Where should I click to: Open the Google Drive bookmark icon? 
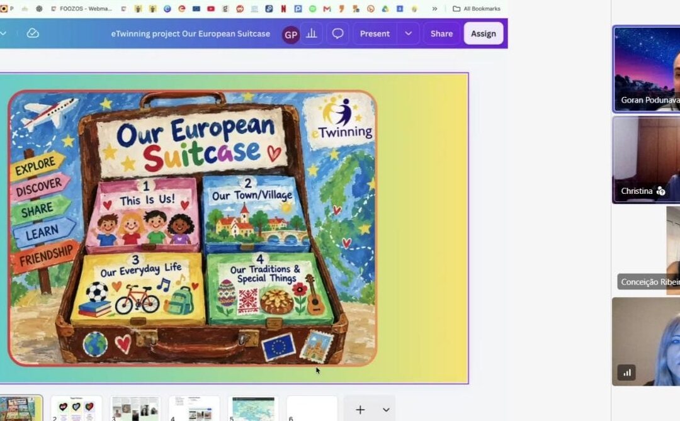click(x=385, y=9)
